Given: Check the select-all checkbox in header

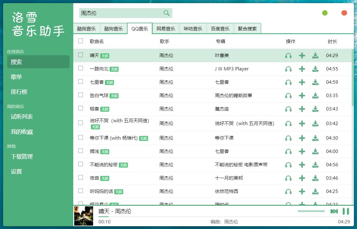Looking at the screenshot, I should coord(81,41).
